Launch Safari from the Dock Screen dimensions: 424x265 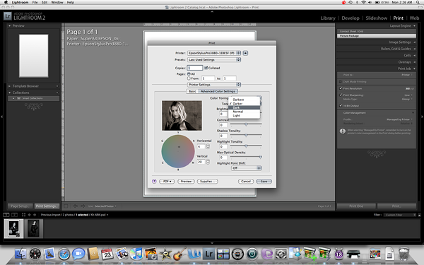(x=64, y=254)
